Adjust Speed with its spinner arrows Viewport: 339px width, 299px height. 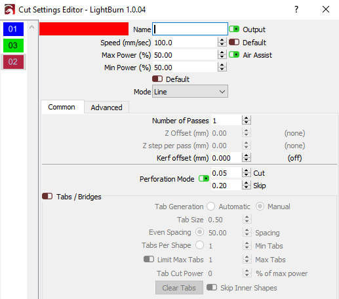pos(222,43)
